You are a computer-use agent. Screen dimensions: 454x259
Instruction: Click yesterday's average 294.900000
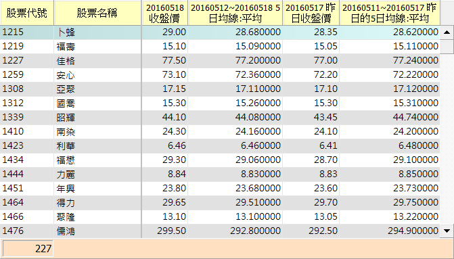point(413,231)
